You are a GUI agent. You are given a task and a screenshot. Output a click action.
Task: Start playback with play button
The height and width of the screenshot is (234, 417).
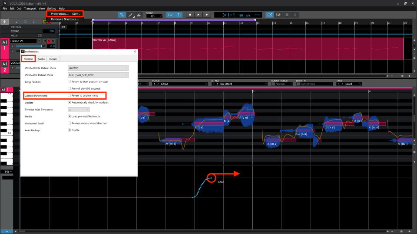pos(198,15)
